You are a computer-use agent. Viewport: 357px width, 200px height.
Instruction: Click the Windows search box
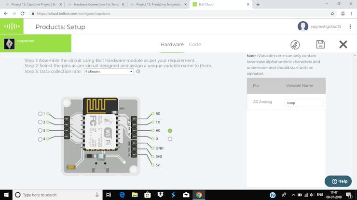[57, 195]
